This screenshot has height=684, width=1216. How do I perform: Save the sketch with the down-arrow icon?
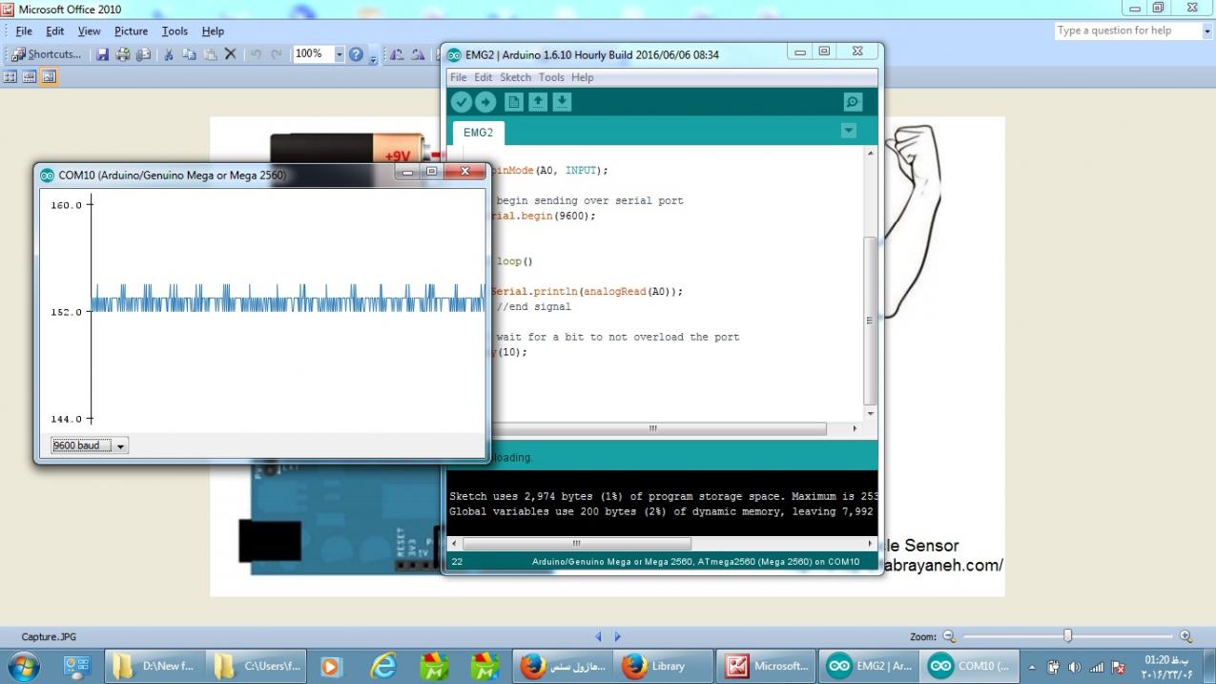563,102
